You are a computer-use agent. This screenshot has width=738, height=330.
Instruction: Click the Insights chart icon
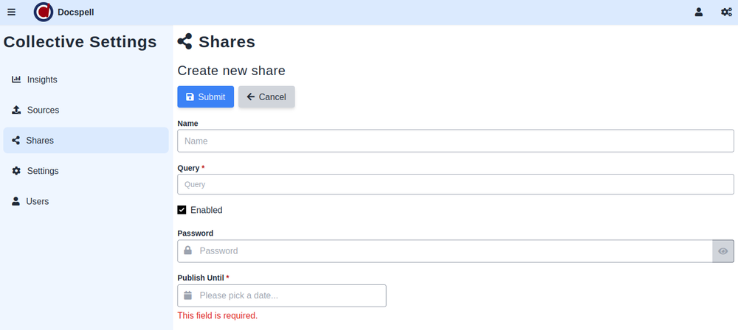(x=16, y=80)
